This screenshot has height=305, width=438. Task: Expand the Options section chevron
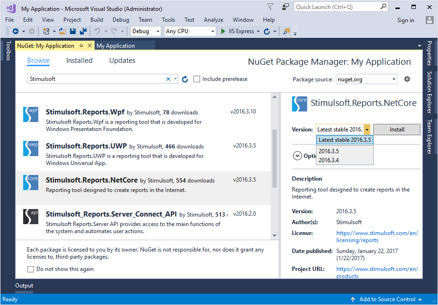click(x=297, y=156)
